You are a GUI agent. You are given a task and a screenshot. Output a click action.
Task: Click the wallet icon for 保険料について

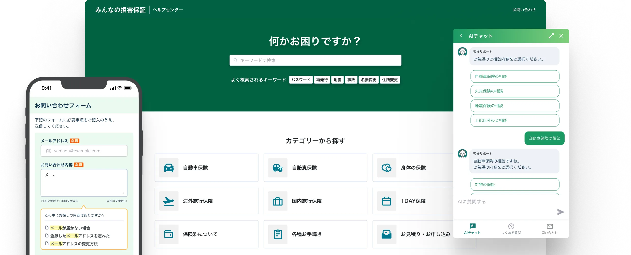(x=169, y=234)
